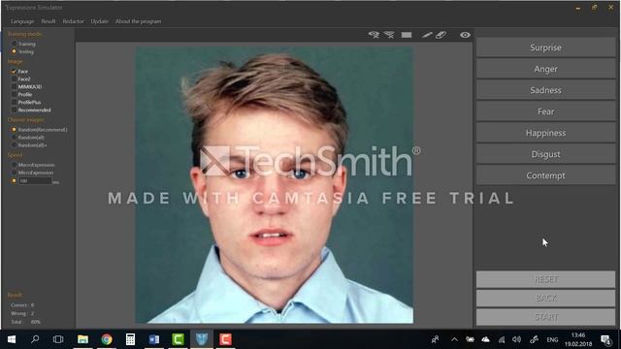This screenshot has width=621, height=349.
Task: Open the Windows Start menu
Action: coord(12,339)
